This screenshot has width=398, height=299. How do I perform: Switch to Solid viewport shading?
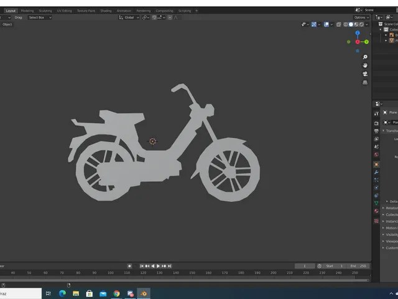coord(351,24)
